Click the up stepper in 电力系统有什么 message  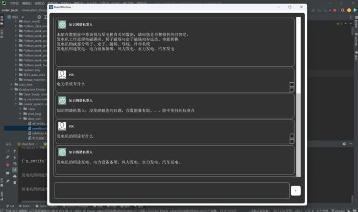(x=292, y=84)
